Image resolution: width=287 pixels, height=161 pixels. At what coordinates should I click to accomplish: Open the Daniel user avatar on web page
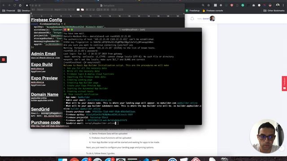pyautogui.click(x=212, y=18)
